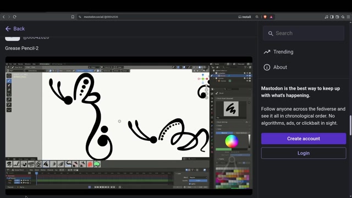Click the mastodon.social address bar URL
The image size is (352, 198).
click(101, 17)
